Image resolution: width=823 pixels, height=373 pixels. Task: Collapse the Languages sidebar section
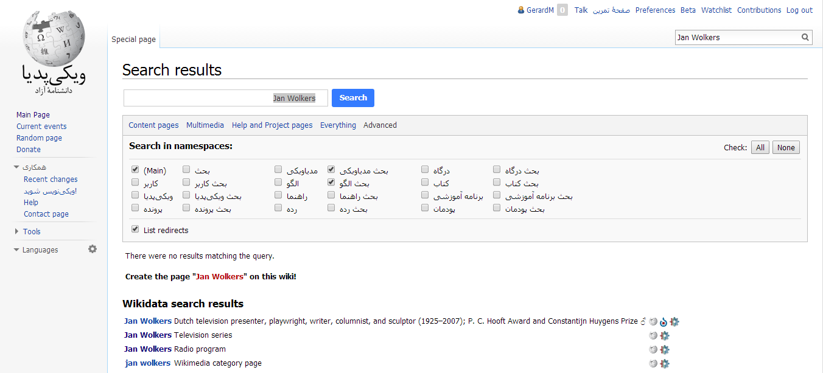point(17,249)
